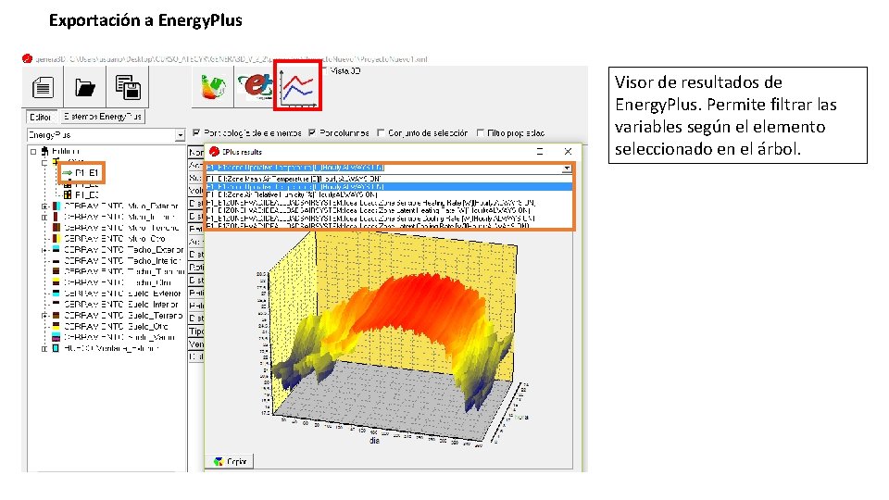
Task: Toggle the Por columnas checkbox
Action: [x=312, y=132]
